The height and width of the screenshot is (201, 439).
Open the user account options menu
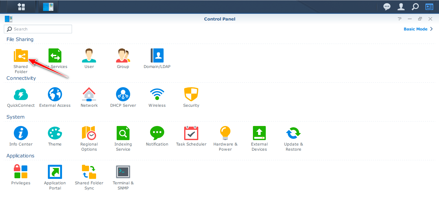(401, 6)
